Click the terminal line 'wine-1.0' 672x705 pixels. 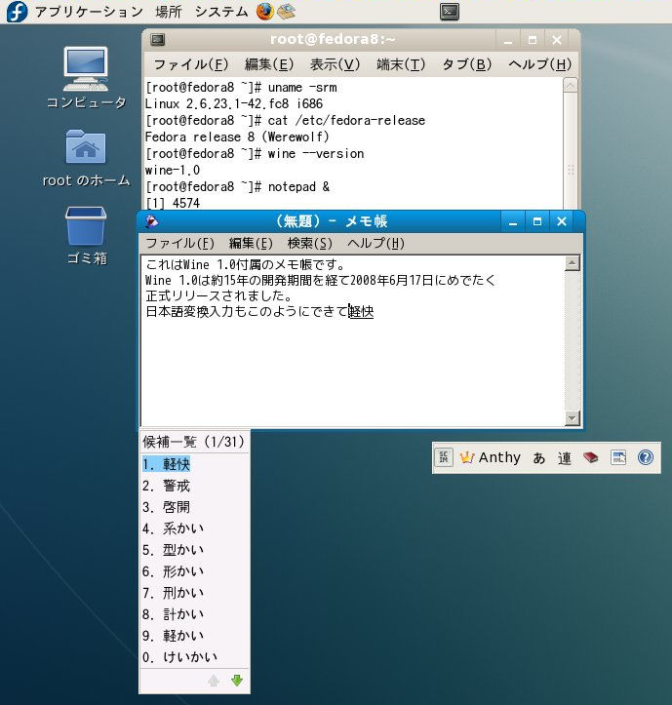(x=173, y=171)
